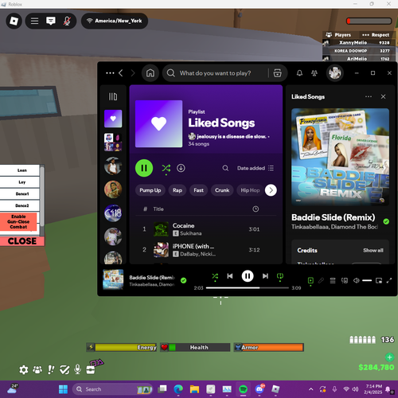Click 'Show all' in Credits section

[x=373, y=250]
